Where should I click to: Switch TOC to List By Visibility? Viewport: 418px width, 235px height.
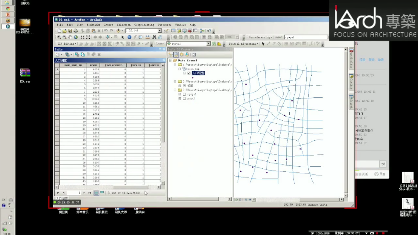tap(182, 55)
